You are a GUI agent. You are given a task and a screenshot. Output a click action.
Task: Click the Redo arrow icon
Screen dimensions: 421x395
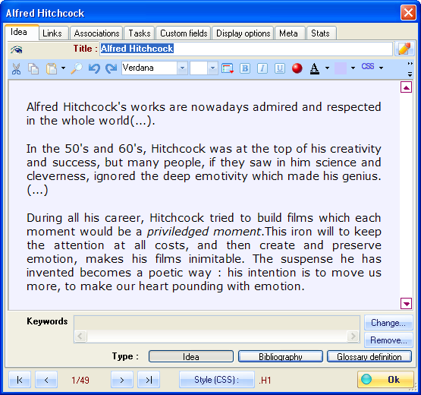[112, 68]
